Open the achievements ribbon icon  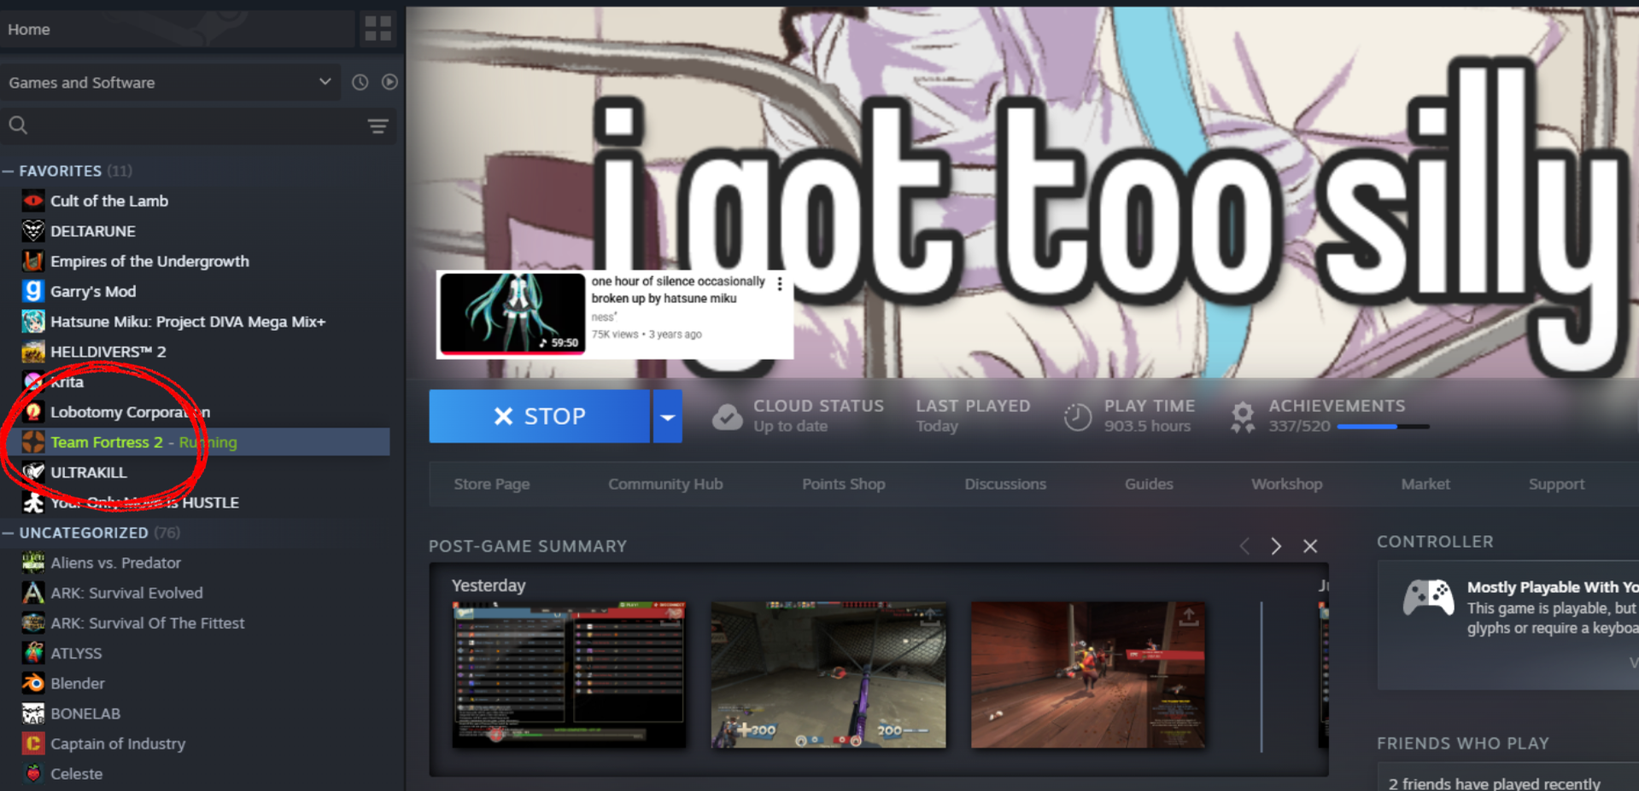pos(1243,416)
